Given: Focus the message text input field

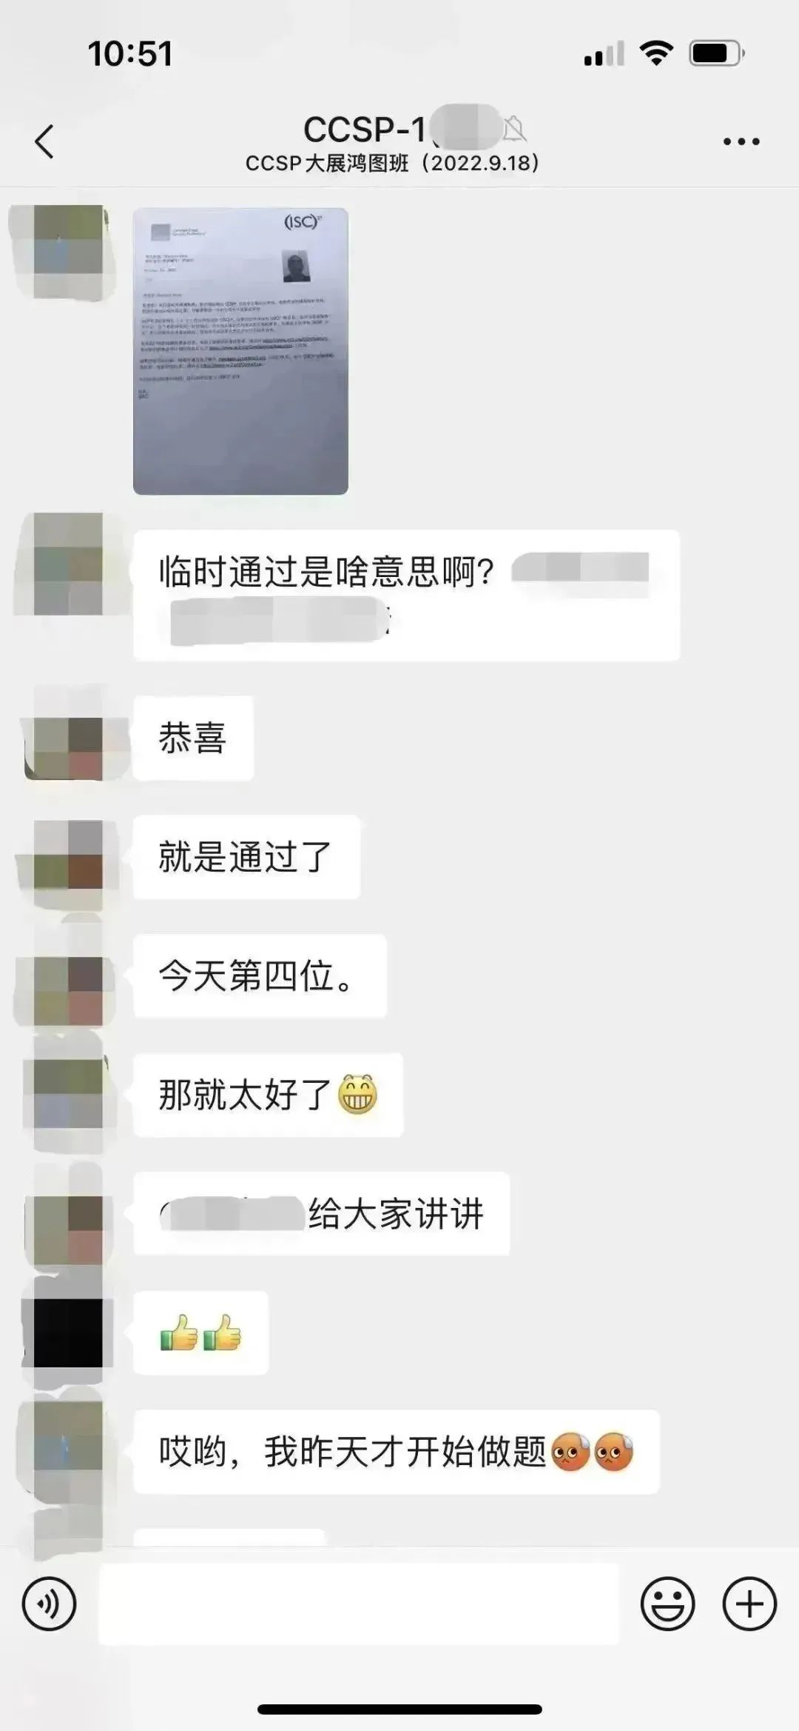Looking at the screenshot, I should pyautogui.click(x=359, y=1604).
